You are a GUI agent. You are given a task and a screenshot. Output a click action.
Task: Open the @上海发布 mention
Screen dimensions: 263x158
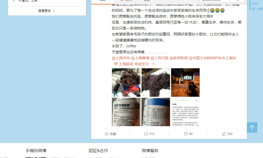click(x=121, y=58)
